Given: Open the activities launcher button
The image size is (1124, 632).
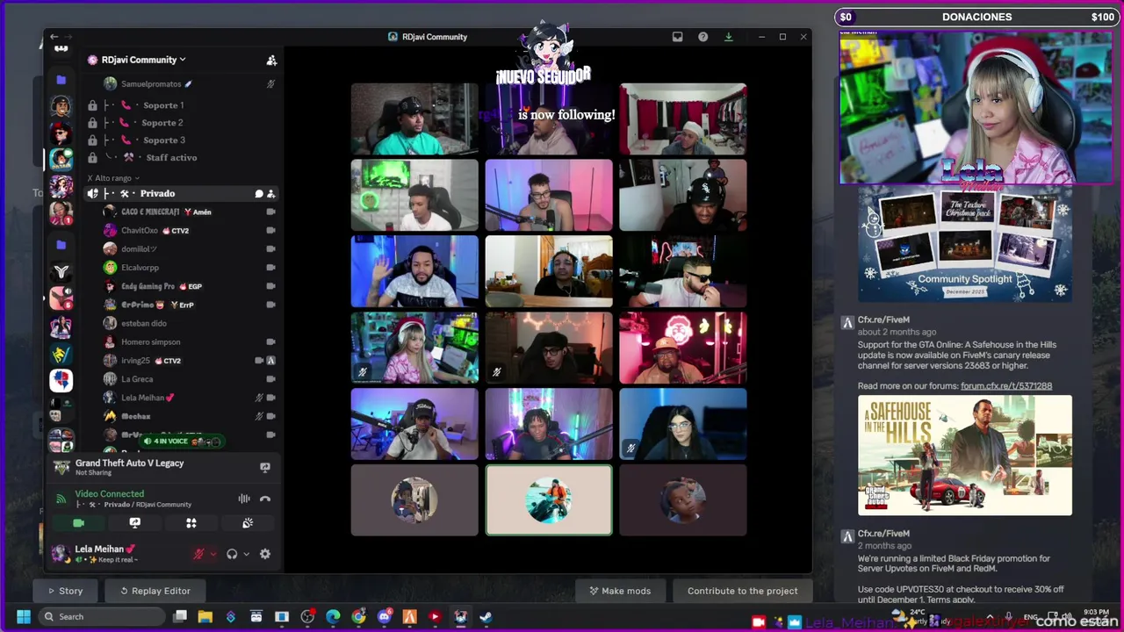Looking at the screenshot, I should (x=191, y=523).
